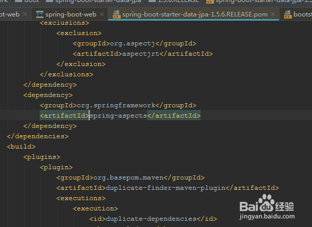Click the opening dependency tag above org.springframework
Image resolution: width=312 pixels, height=227 pixels.
coord(48,95)
